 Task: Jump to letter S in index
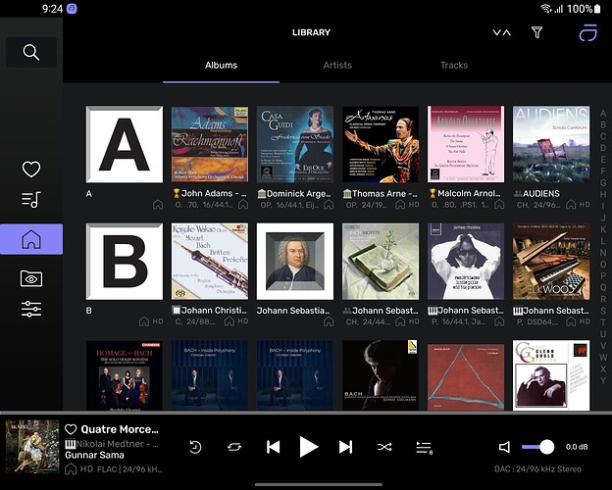[603, 311]
